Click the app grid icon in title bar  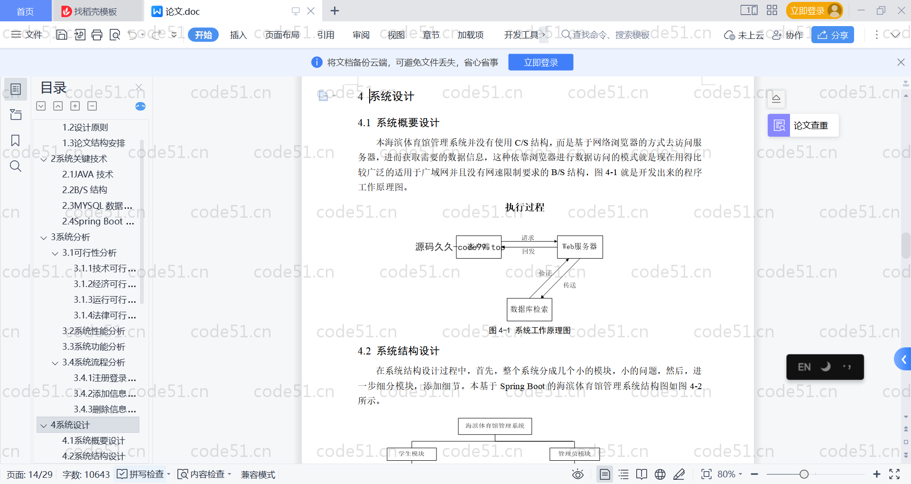click(772, 10)
